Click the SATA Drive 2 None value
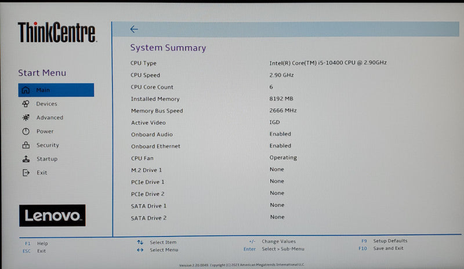This screenshot has width=464, height=269. click(277, 217)
